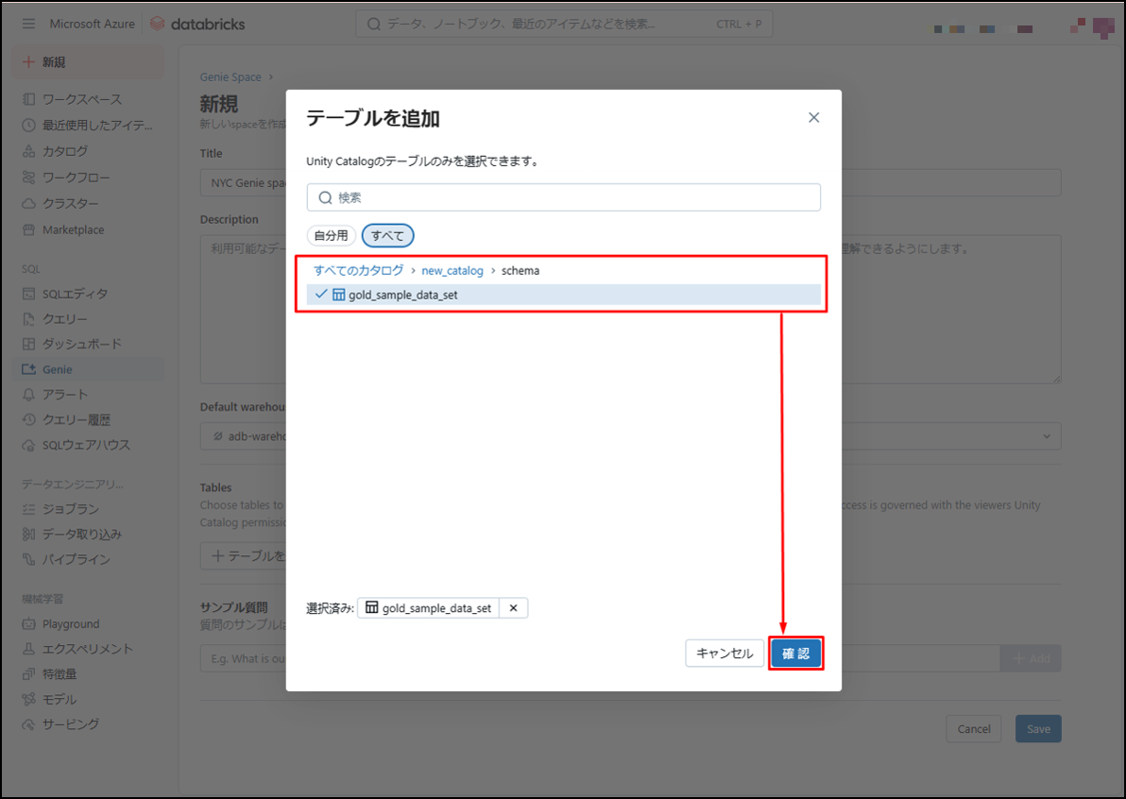Remove gold_sample_data_set from selected tables
This screenshot has height=799, width=1126.
(514, 608)
